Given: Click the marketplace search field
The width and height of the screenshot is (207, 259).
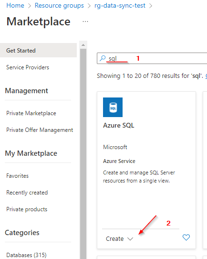Looking at the screenshot, I should click(152, 58).
